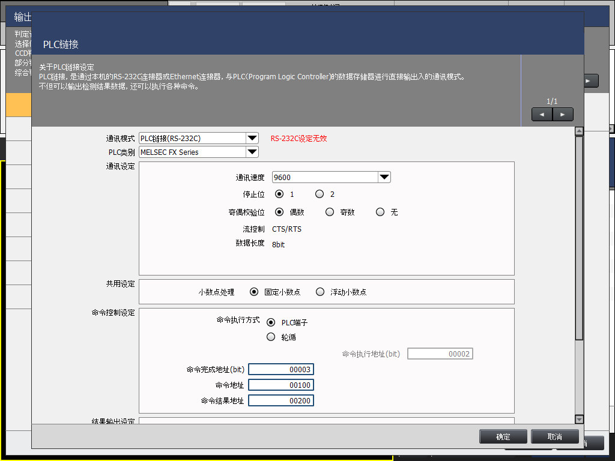Click the previous page arrow button
Screen dimensions: 615x461
point(542,114)
